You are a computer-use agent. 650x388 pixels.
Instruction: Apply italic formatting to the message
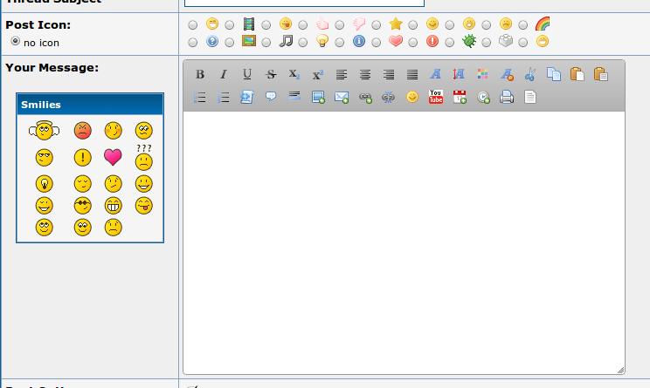point(224,75)
